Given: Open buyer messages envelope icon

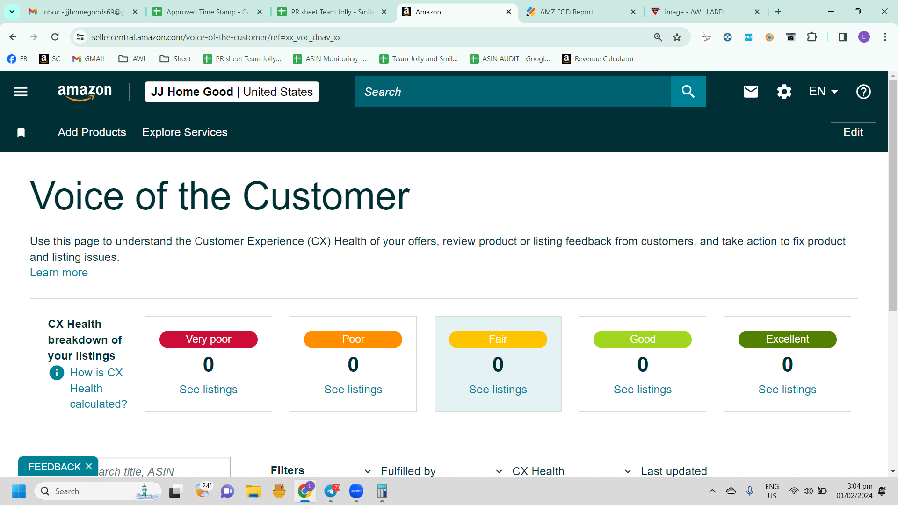Looking at the screenshot, I should tap(751, 92).
